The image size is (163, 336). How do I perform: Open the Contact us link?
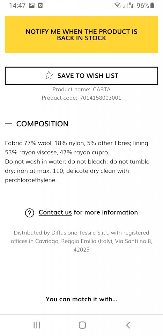click(55, 212)
